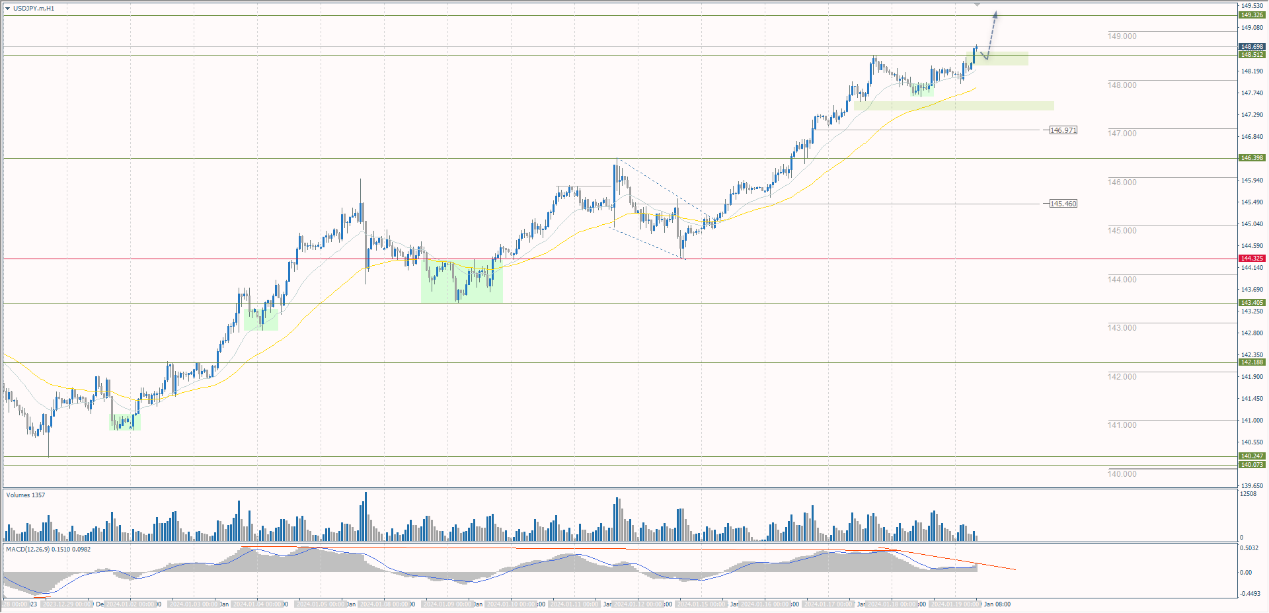
Task: Click the 12508 volume scale value
Action: (x=1249, y=494)
